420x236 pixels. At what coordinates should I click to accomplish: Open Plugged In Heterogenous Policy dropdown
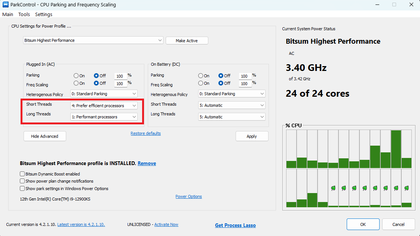click(x=104, y=94)
